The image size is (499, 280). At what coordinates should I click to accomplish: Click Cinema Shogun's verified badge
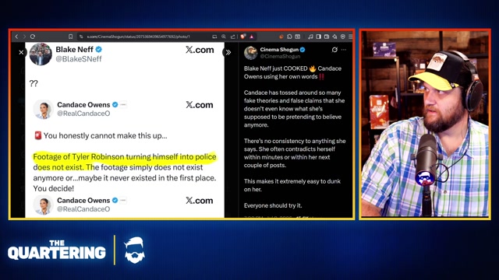pyautogui.click(x=303, y=50)
